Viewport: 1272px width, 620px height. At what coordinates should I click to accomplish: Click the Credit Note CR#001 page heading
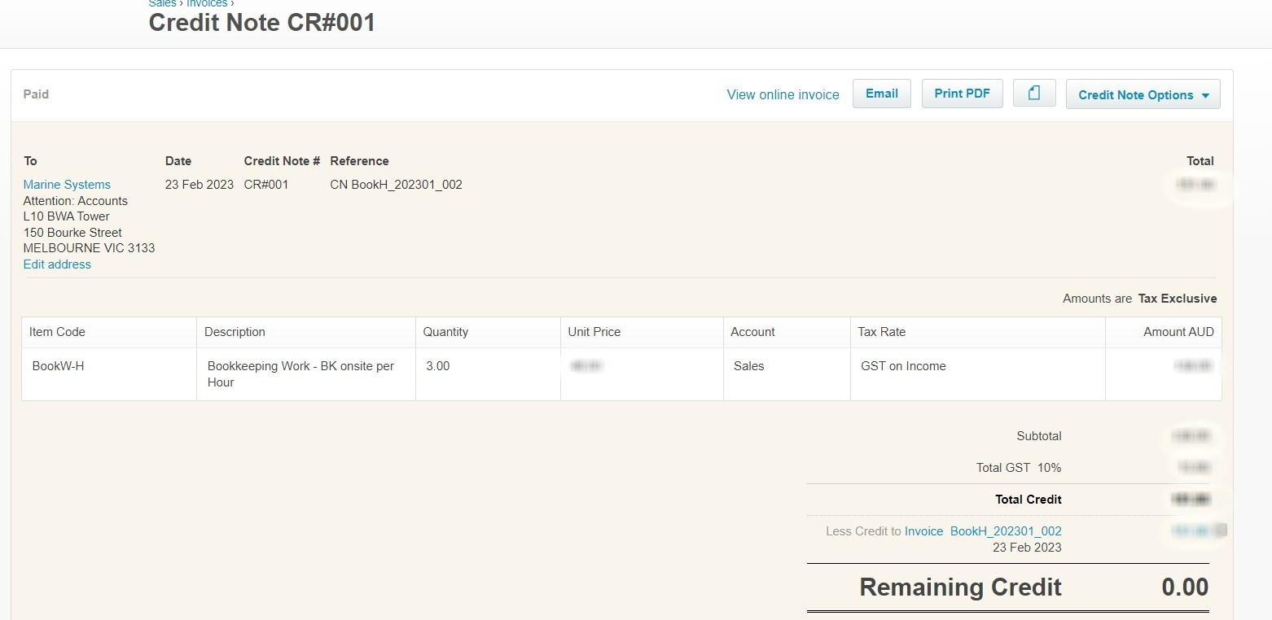pos(261,23)
